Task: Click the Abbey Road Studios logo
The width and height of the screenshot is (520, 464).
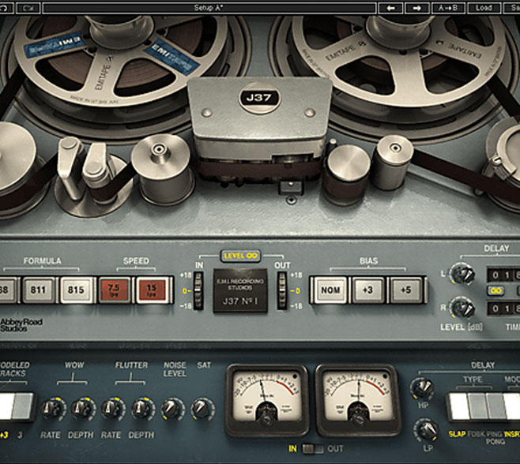Action: 21,325
